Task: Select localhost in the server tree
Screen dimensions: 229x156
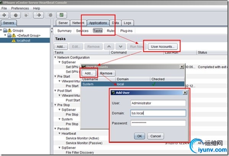Action: tap(25, 41)
